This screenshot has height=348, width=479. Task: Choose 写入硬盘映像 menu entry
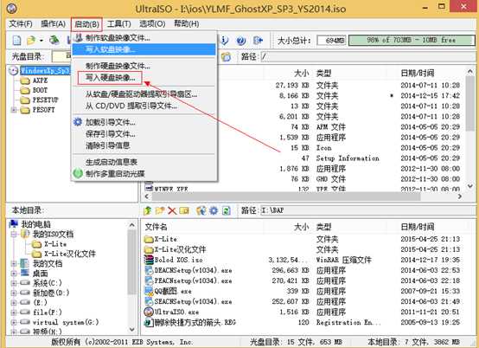coord(144,78)
